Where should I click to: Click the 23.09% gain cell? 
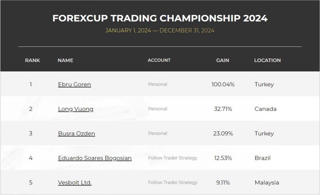223,134
